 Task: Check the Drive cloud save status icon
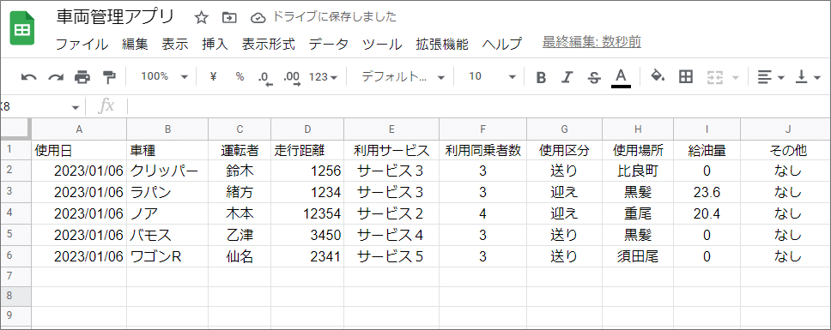pyautogui.click(x=258, y=18)
